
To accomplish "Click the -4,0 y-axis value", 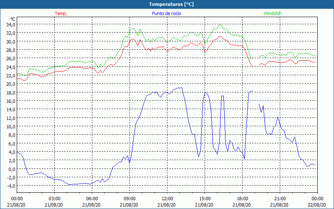I will tap(11, 186).
